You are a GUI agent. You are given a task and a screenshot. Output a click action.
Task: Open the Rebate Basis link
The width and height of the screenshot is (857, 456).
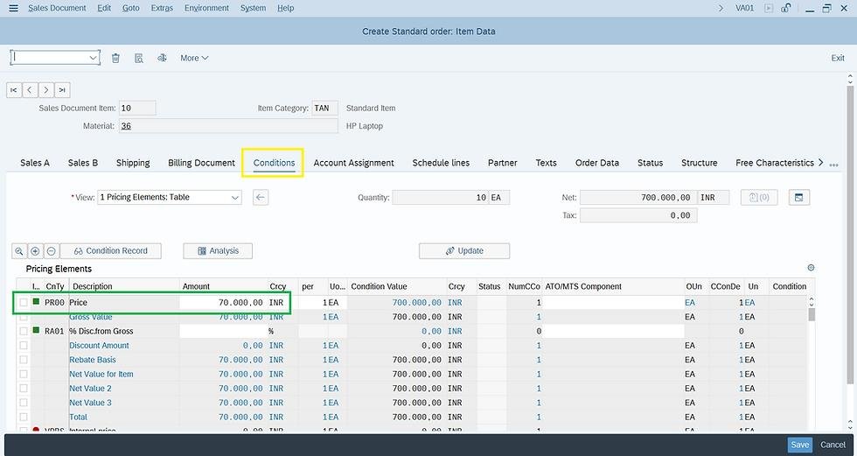pos(93,360)
